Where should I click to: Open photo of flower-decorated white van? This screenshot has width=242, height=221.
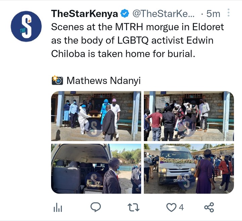tap(189, 169)
